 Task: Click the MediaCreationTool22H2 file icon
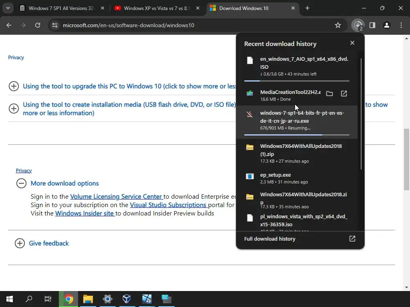pyautogui.click(x=250, y=93)
